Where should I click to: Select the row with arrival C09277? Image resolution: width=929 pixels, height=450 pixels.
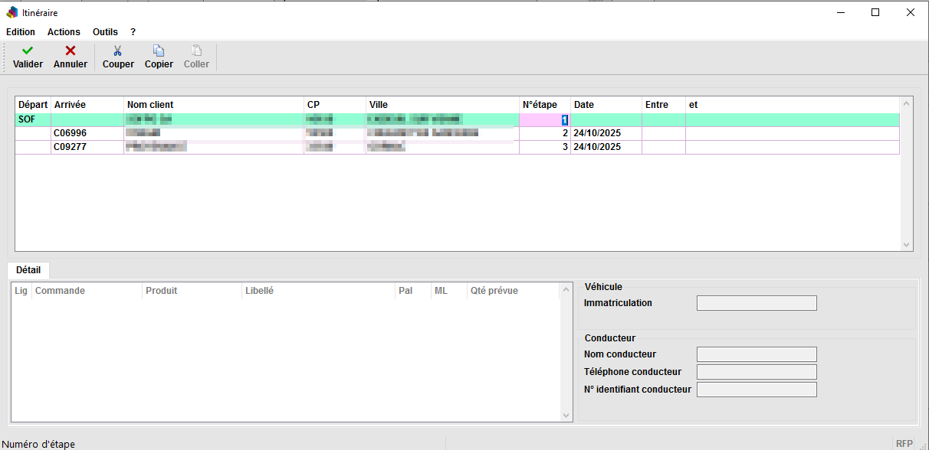coord(70,147)
